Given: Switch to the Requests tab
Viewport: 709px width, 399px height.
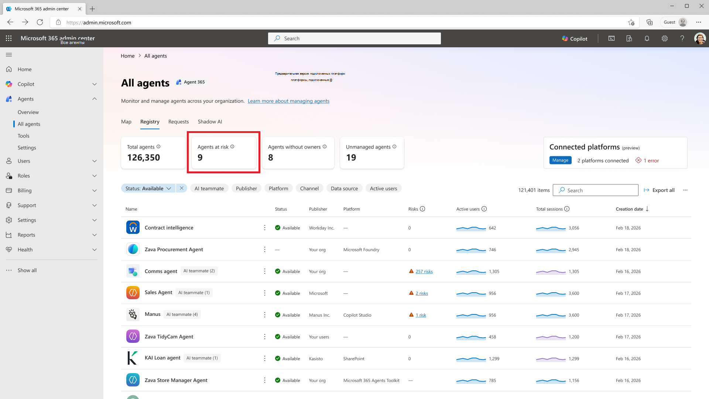Looking at the screenshot, I should point(178,122).
